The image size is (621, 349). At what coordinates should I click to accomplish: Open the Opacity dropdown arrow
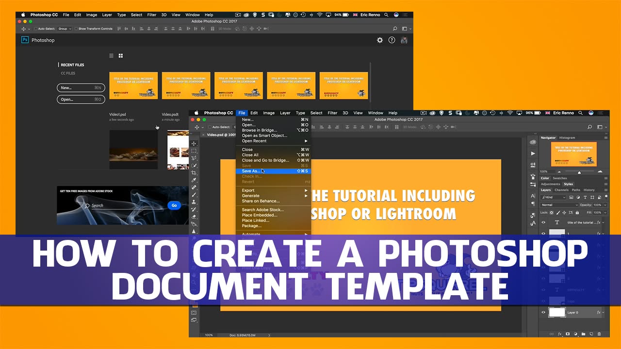pyautogui.click(x=605, y=205)
